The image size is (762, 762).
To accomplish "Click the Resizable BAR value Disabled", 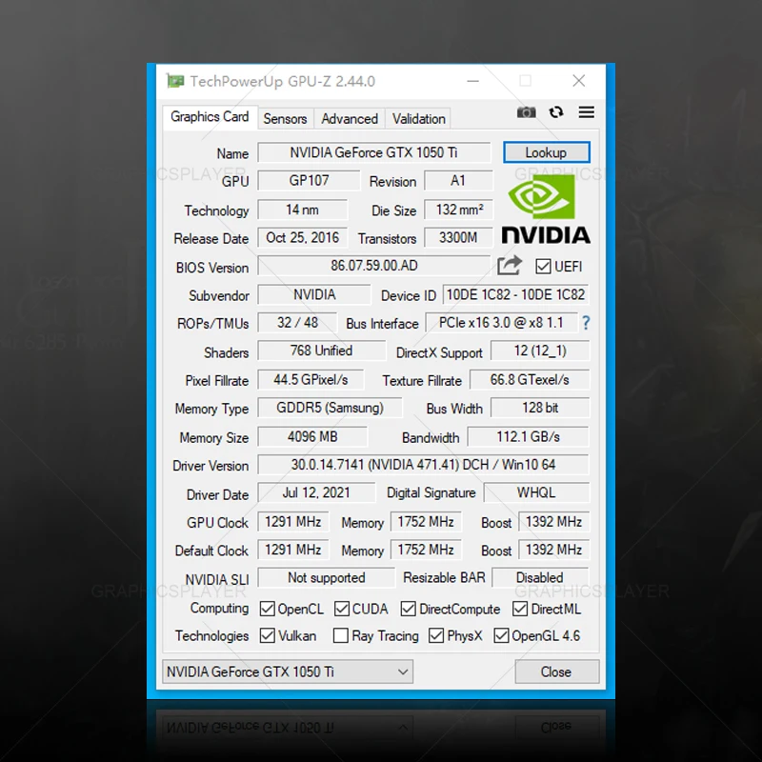I will tap(540, 578).
